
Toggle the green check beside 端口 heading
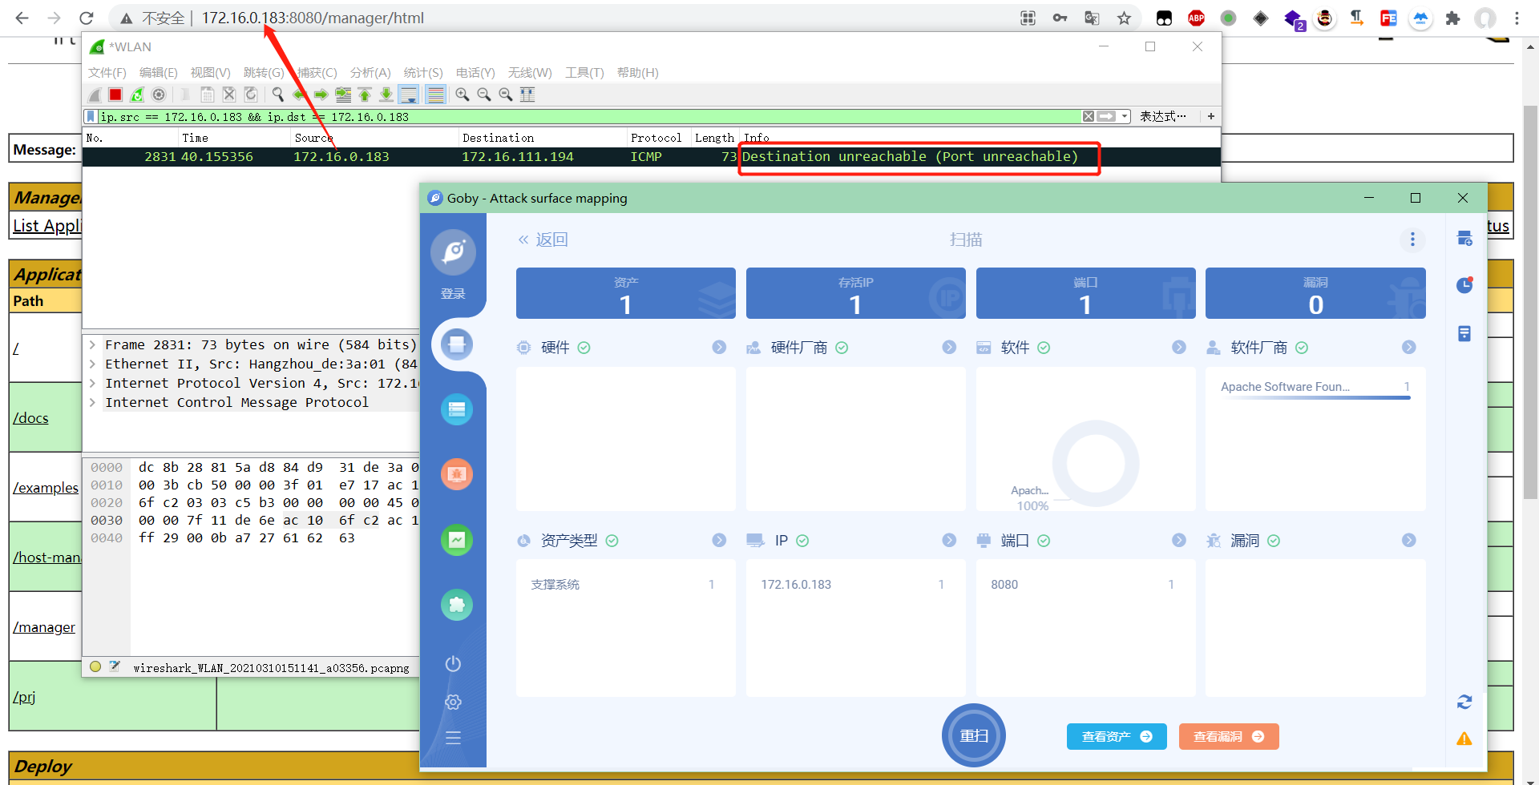click(x=1044, y=541)
